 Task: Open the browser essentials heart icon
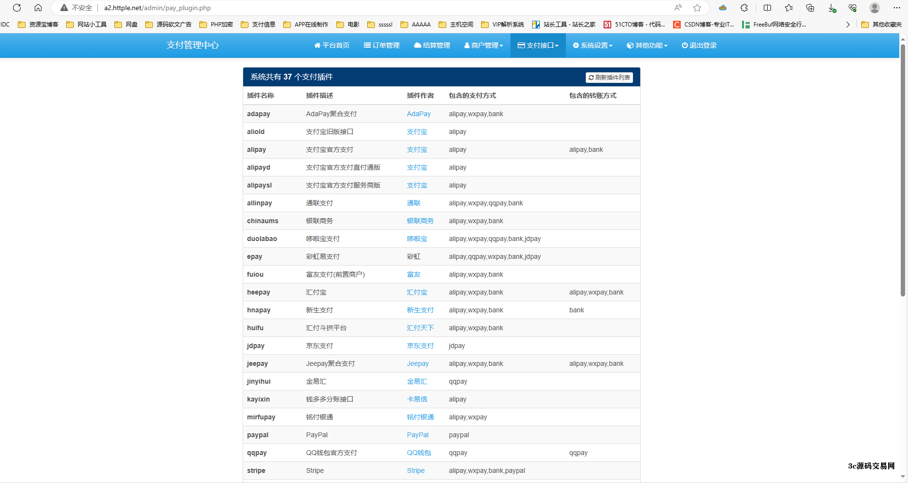tap(853, 8)
